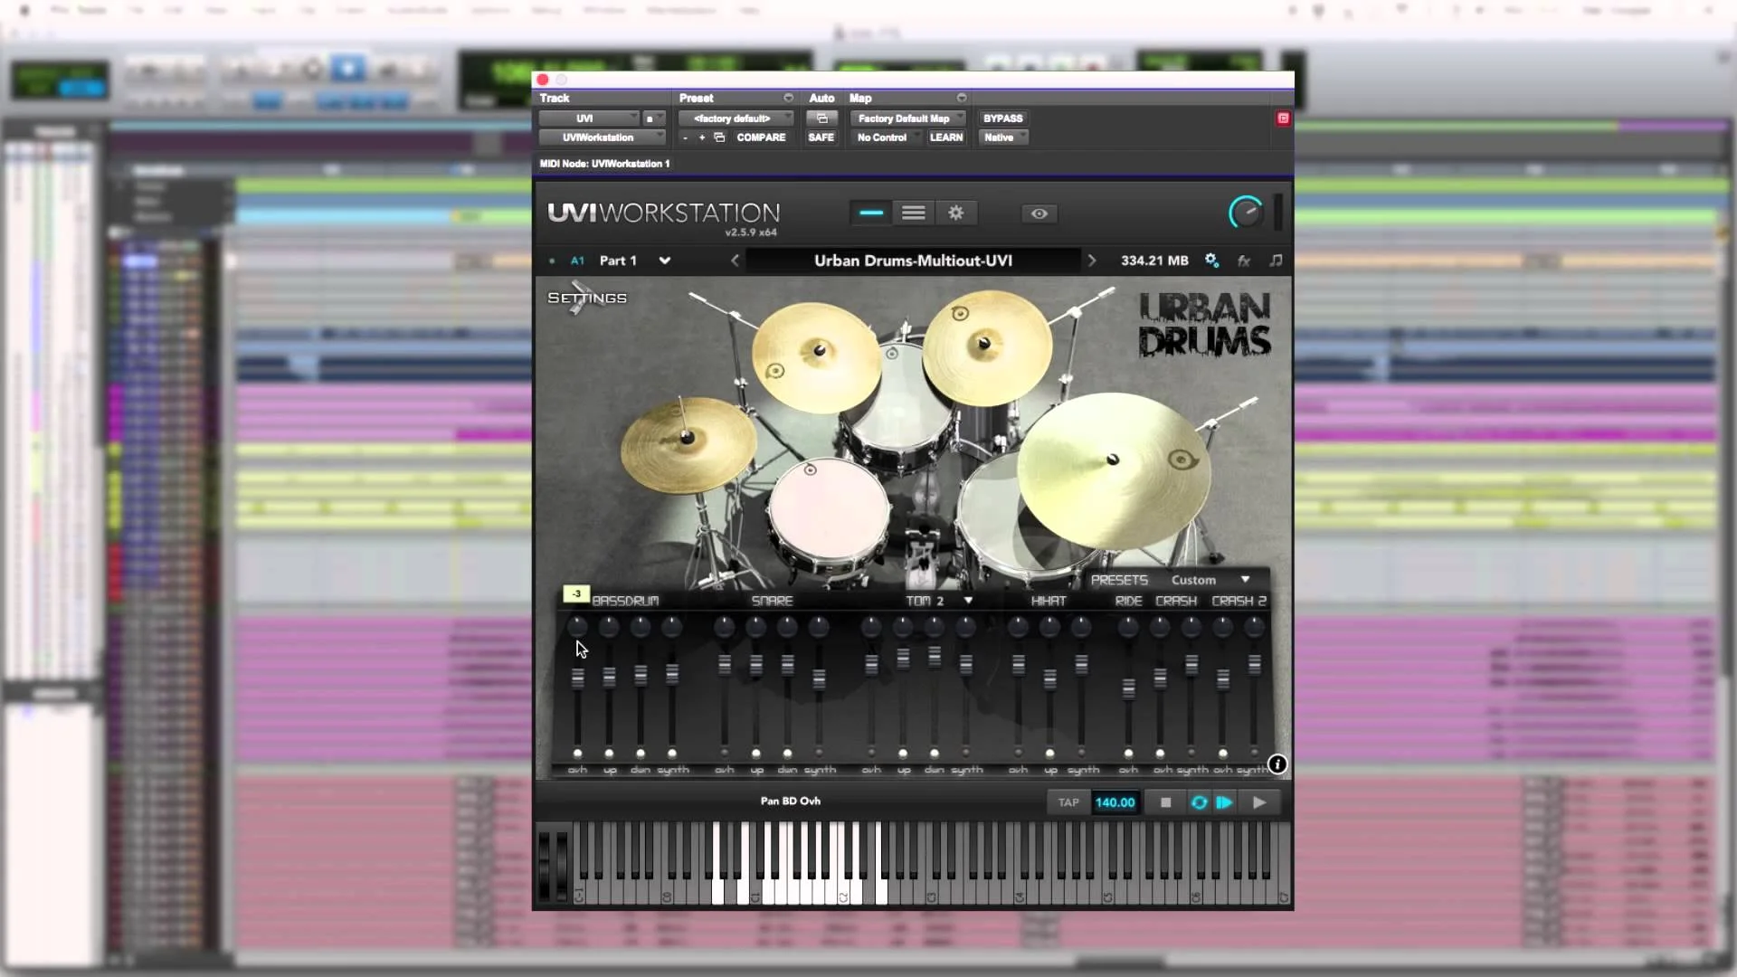Enable SAFE automation mode
Viewport: 1737px width, 977px height.
(821, 137)
